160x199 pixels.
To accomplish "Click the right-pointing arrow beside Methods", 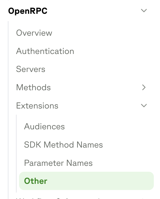I will click(144, 87).
